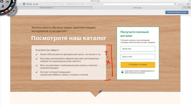
Task: Adjust the line thickness wedge control
Action: click(2, 12)
